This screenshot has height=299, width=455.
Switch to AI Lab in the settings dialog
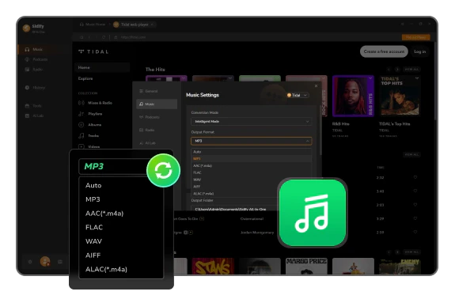click(157, 143)
